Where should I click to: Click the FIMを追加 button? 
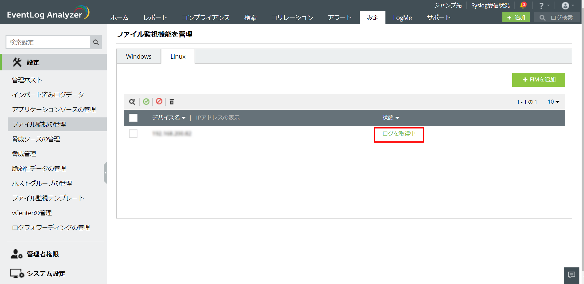pyautogui.click(x=538, y=80)
